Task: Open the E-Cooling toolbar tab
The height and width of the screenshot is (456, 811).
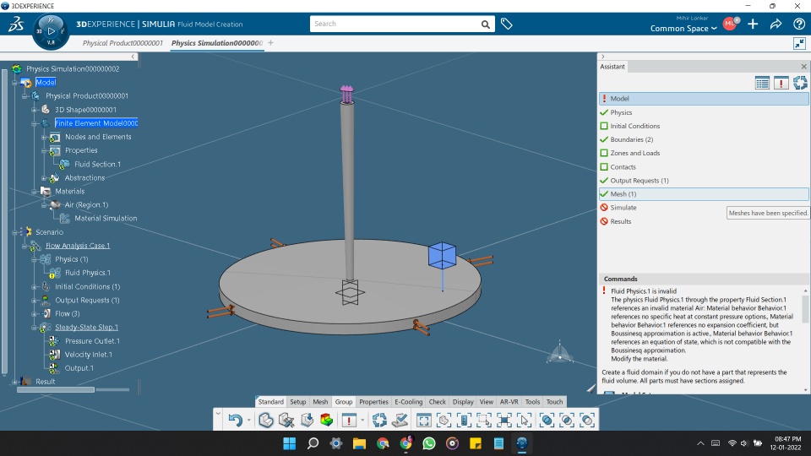Action: 409,402
